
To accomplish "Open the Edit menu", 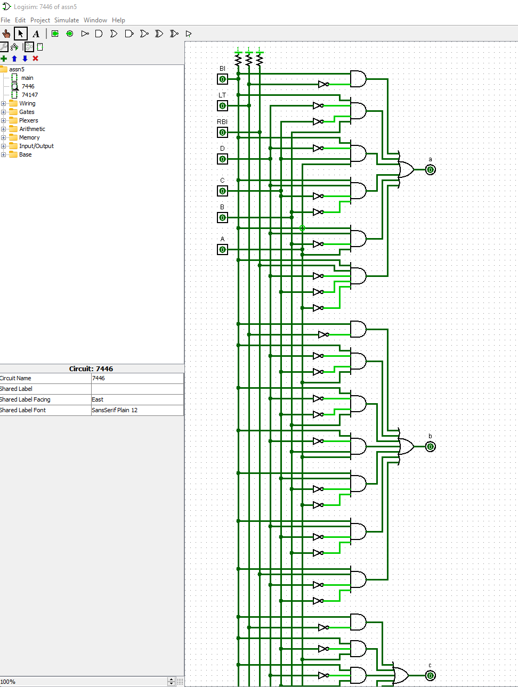I will point(20,20).
